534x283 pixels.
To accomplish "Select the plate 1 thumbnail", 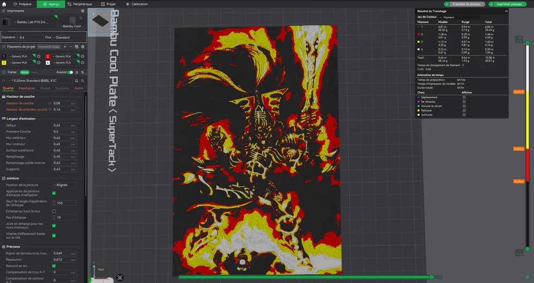I will point(100,21).
